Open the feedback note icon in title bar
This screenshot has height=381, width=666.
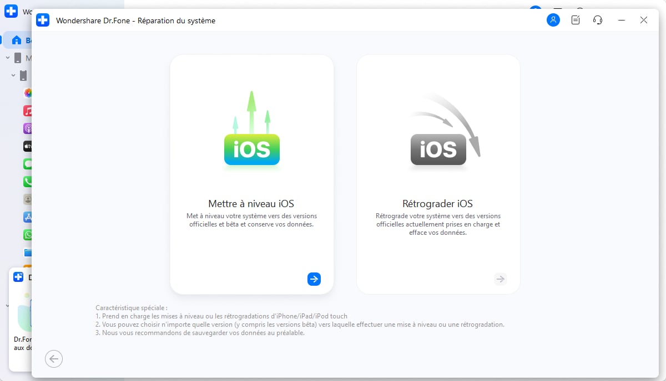click(576, 20)
